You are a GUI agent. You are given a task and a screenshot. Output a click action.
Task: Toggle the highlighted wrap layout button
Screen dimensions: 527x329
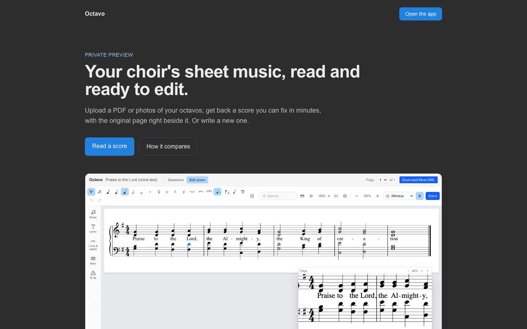point(420,196)
